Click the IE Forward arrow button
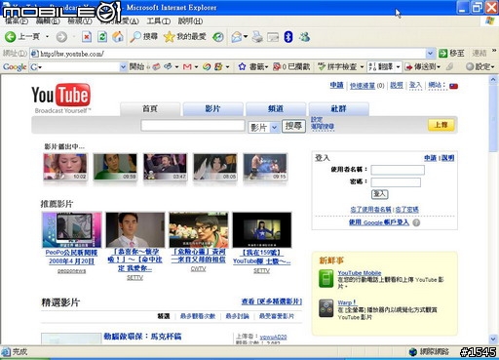The width and height of the screenshot is (499, 360). pyautogui.click(x=61, y=37)
